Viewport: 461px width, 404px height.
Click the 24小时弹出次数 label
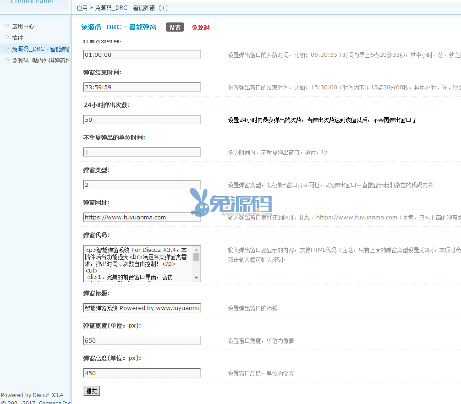tap(106, 105)
